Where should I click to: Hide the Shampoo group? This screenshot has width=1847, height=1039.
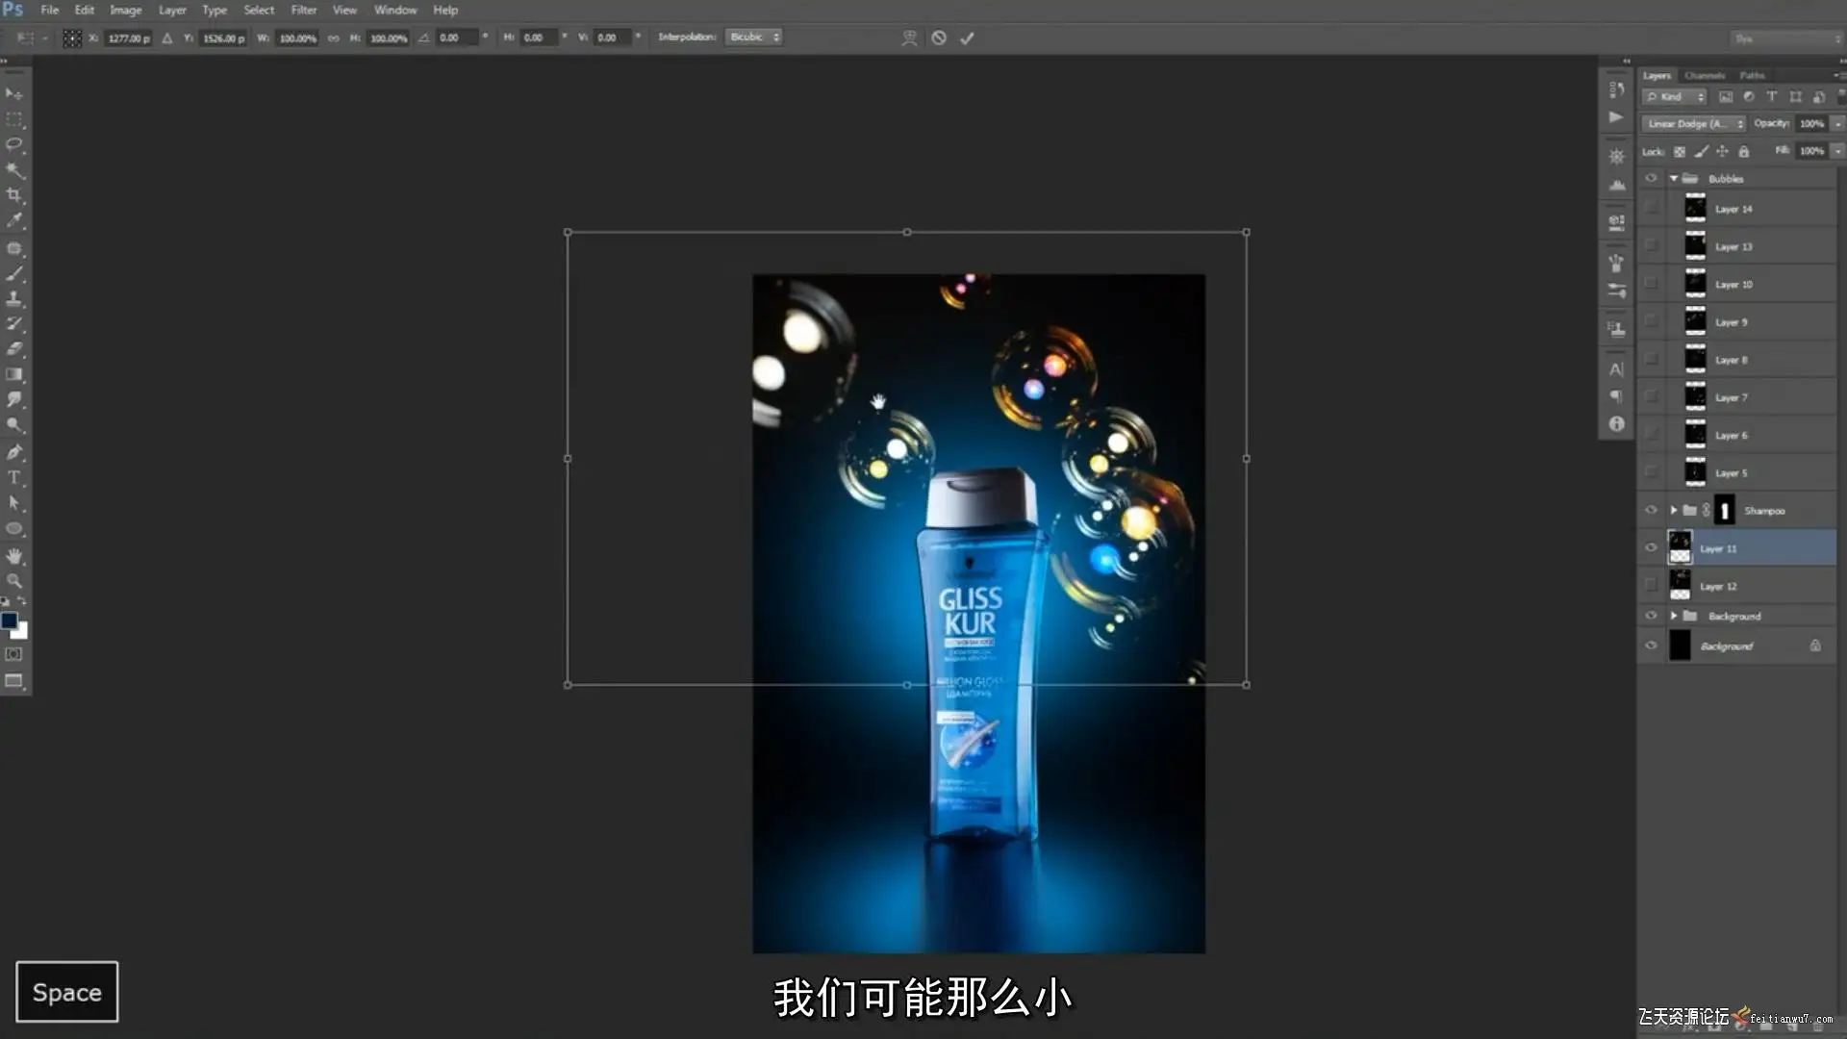[1651, 510]
